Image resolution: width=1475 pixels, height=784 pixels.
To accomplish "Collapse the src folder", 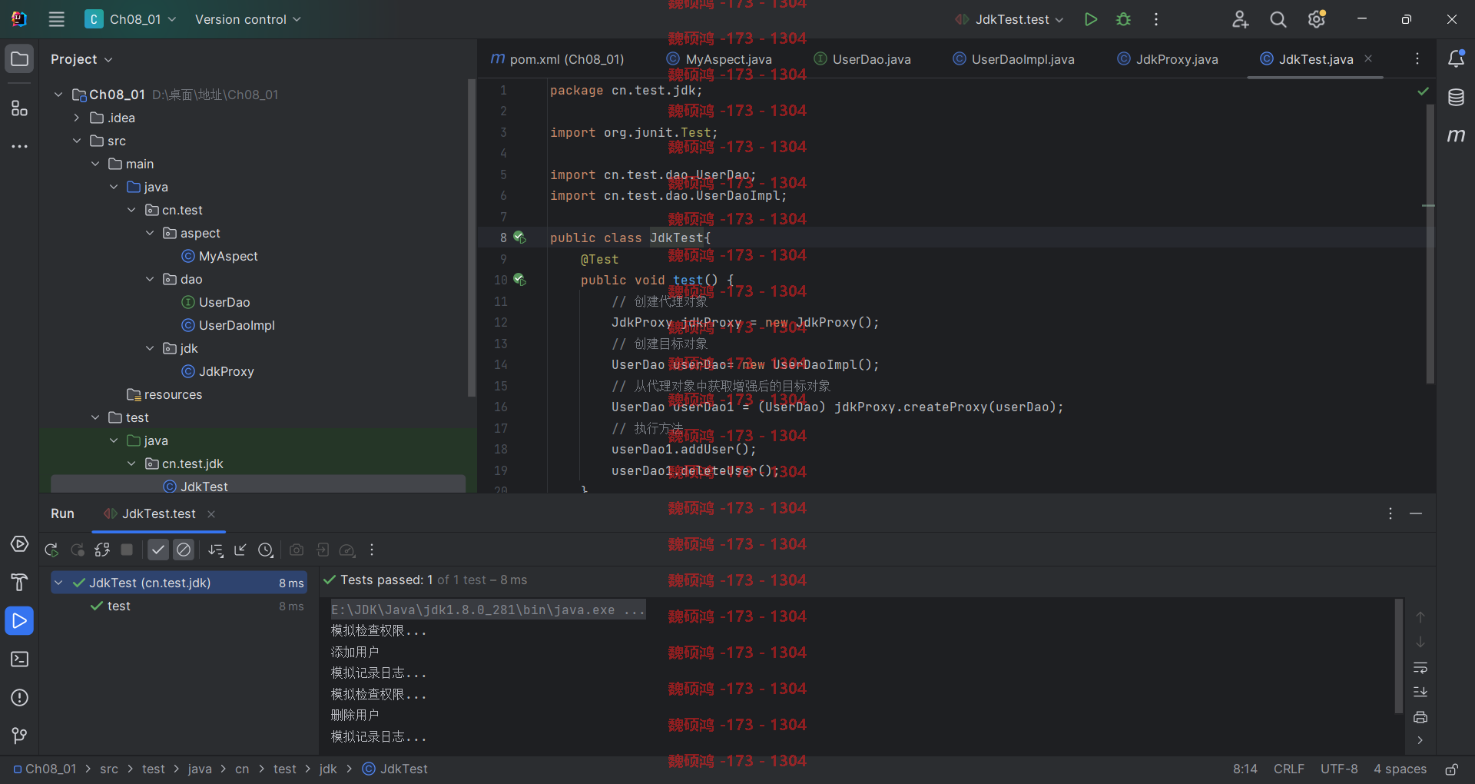I will [x=77, y=141].
